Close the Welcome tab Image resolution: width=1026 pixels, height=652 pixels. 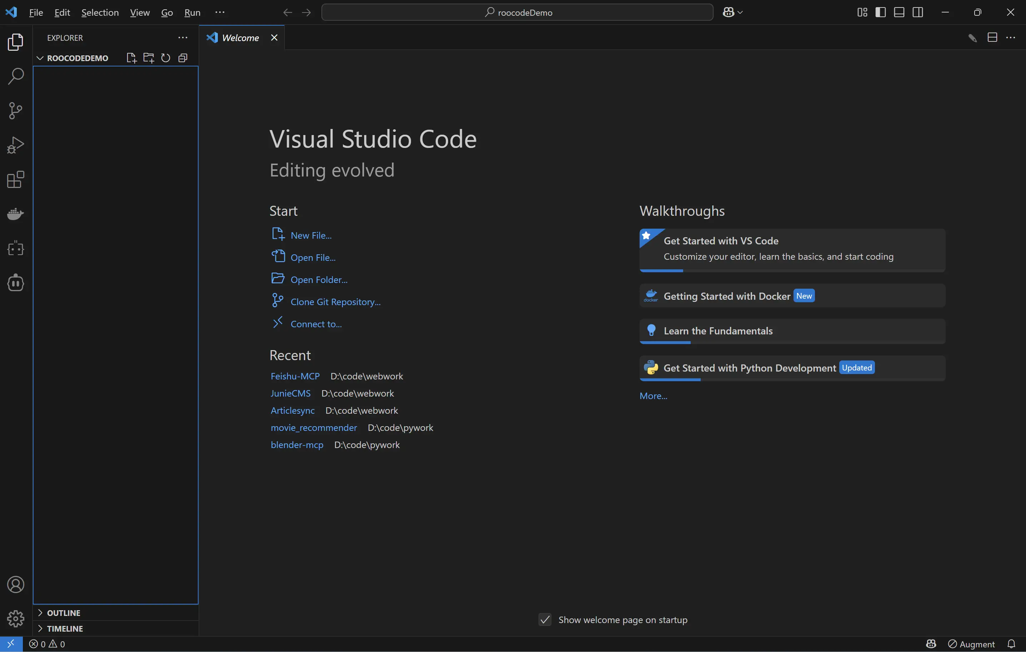pyautogui.click(x=274, y=38)
